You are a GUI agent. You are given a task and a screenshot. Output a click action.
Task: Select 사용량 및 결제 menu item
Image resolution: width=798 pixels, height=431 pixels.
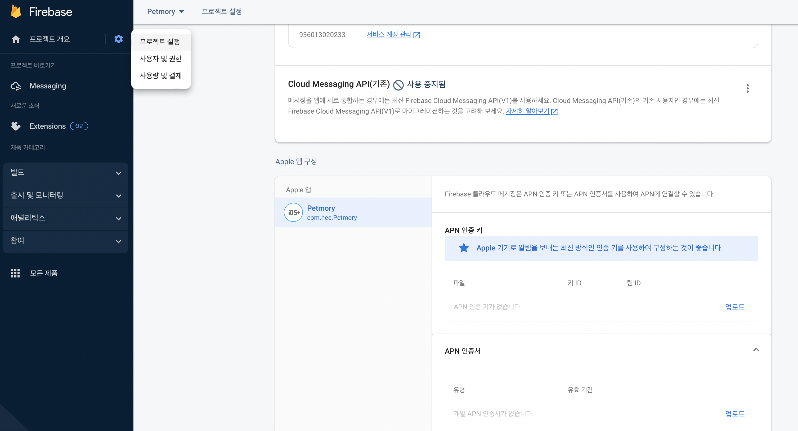coord(160,76)
